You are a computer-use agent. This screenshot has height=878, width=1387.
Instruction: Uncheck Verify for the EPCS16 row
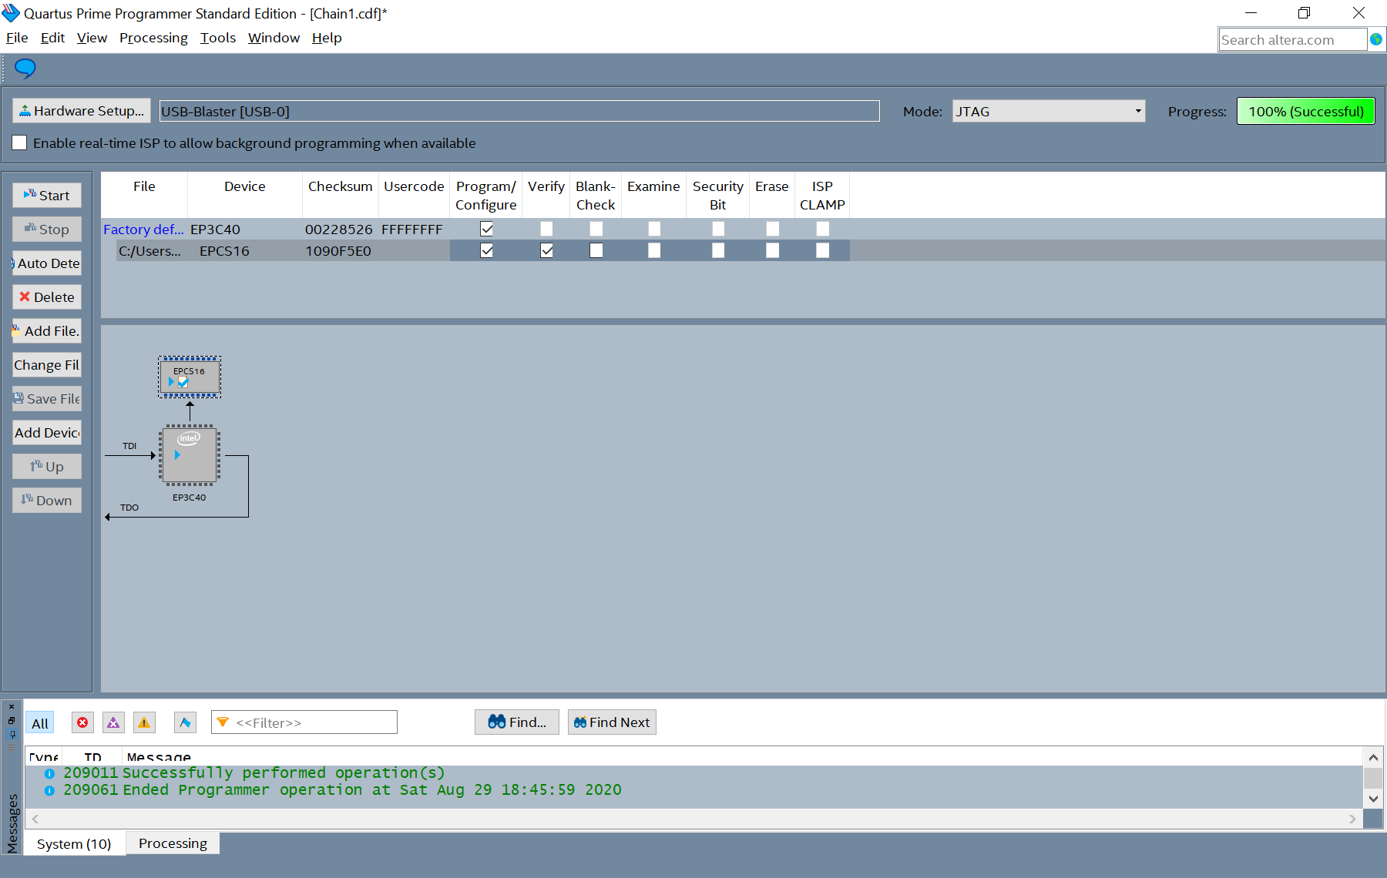pos(546,250)
